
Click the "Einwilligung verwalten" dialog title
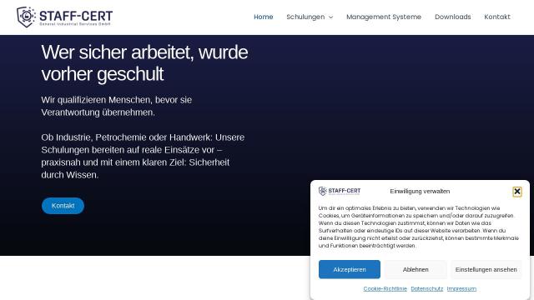pos(420,192)
